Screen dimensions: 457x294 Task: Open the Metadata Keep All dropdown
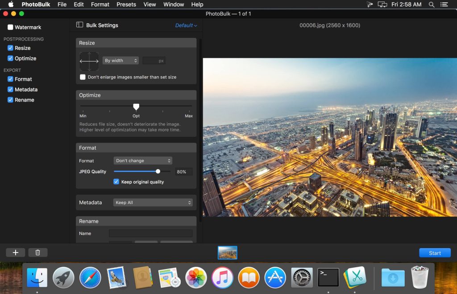point(153,203)
